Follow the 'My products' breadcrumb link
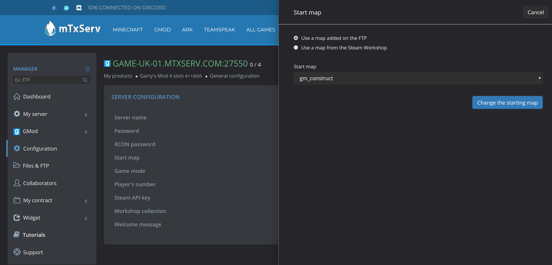Screen dimensions: 552x265 pyautogui.click(x=118, y=76)
